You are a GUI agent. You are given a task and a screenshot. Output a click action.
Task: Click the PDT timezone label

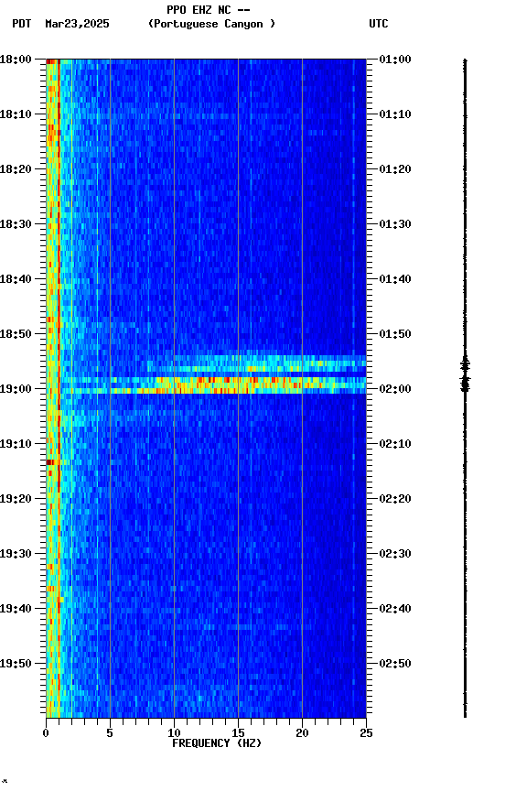22,24
